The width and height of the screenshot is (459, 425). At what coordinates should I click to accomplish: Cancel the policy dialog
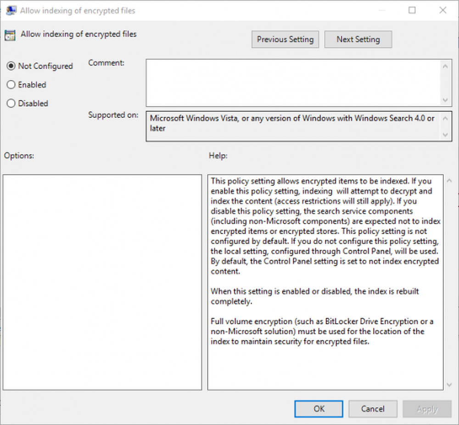click(x=373, y=409)
